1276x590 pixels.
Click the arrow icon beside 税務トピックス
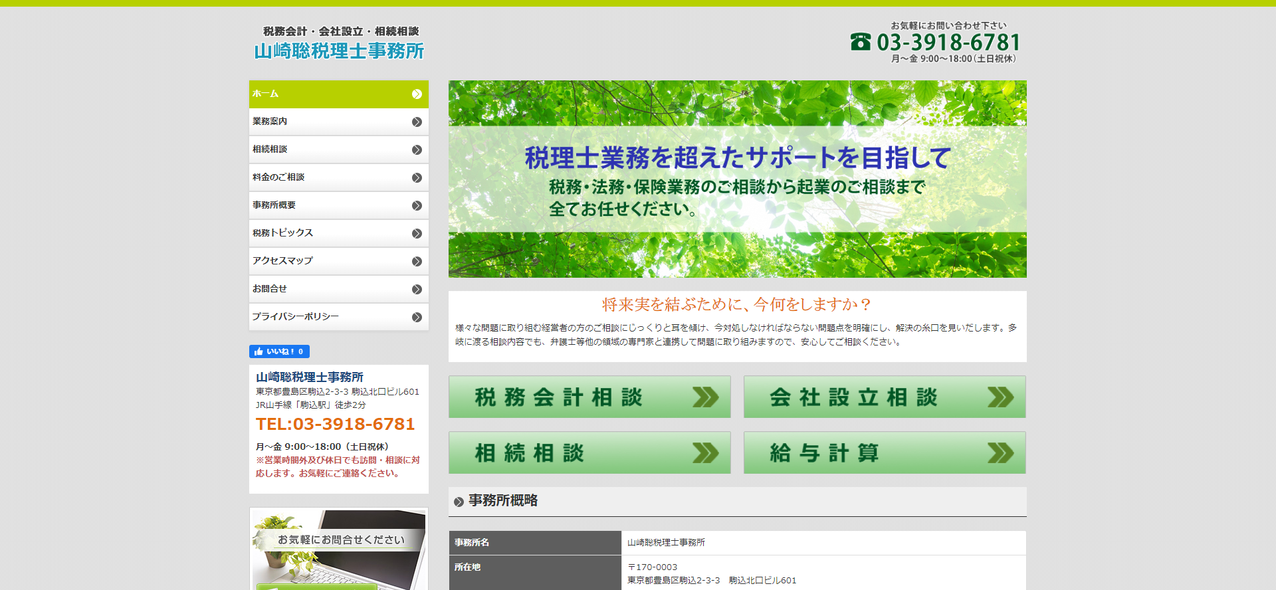(x=417, y=234)
